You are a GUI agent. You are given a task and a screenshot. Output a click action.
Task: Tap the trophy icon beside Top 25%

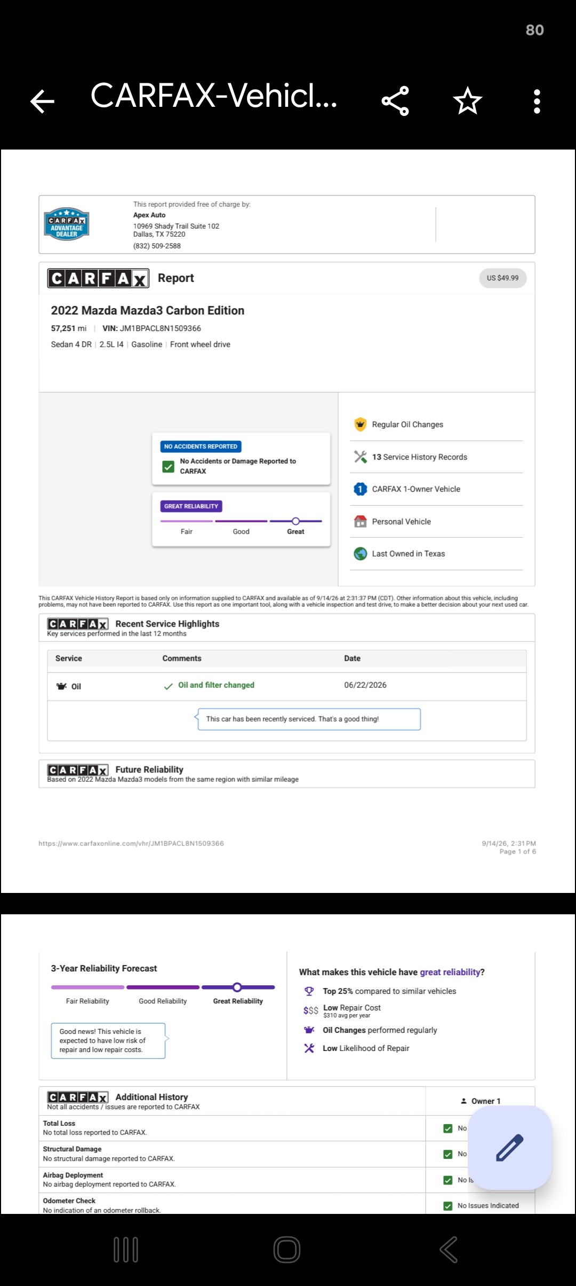[309, 991]
